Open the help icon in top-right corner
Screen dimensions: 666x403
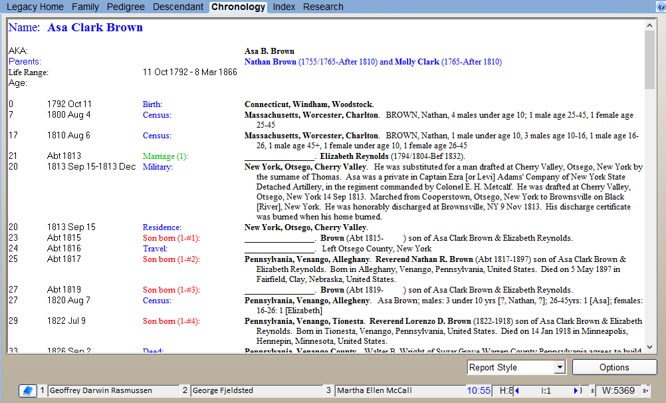click(661, 7)
